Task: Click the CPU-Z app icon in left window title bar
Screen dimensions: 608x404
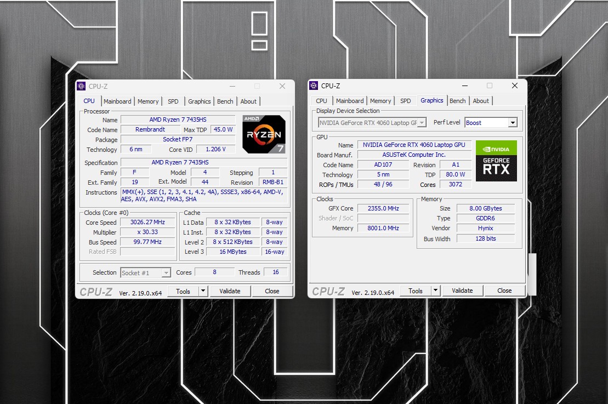Action: click(x=81, y=86)
